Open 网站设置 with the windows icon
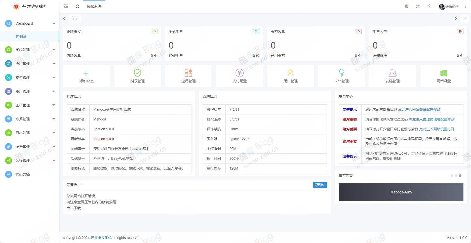 click(x=444, y=73)
